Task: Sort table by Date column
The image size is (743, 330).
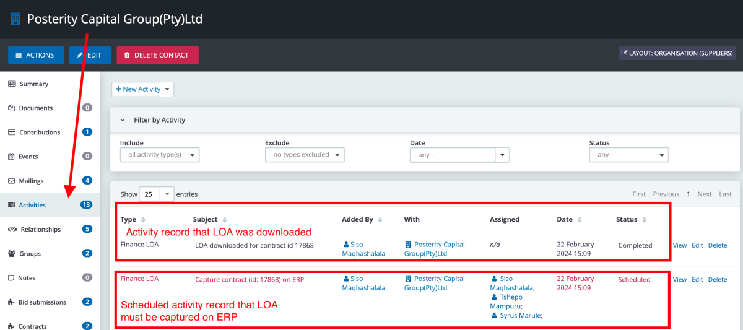Action: point(568,219)
